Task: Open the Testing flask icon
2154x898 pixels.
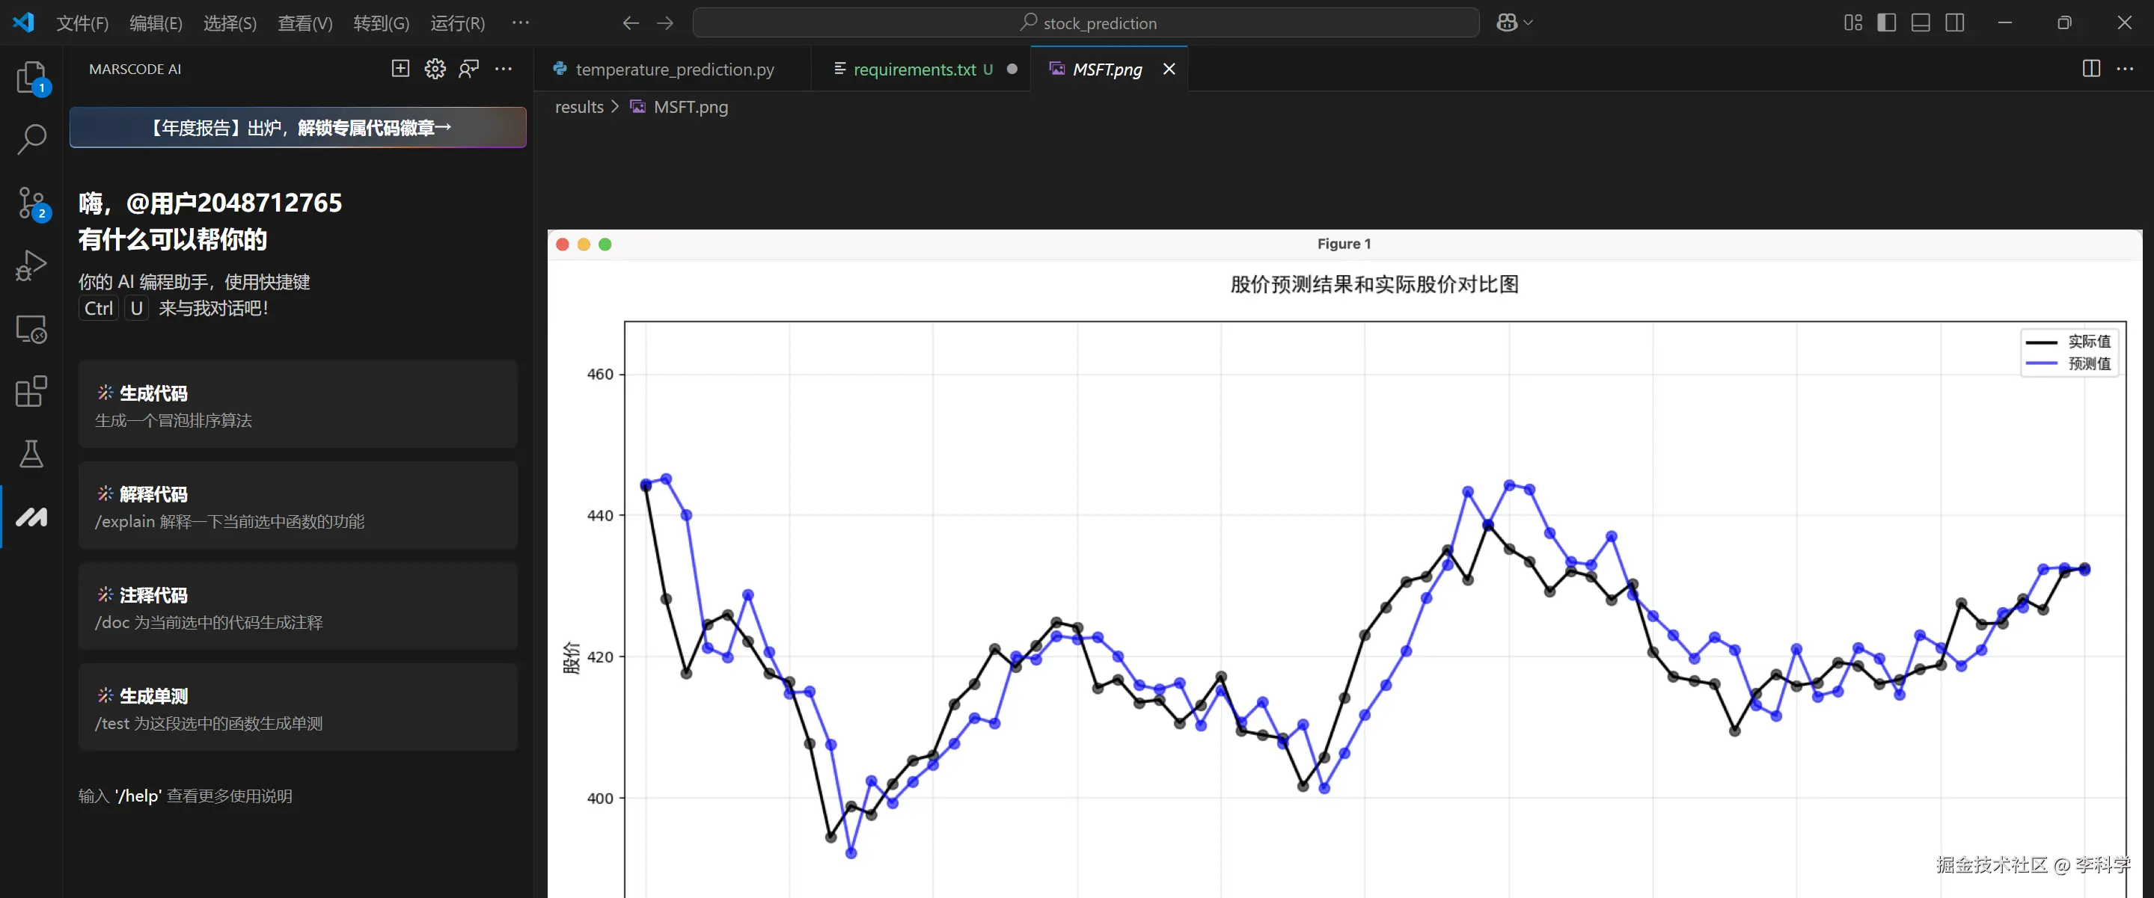Action: coord(31,455)
